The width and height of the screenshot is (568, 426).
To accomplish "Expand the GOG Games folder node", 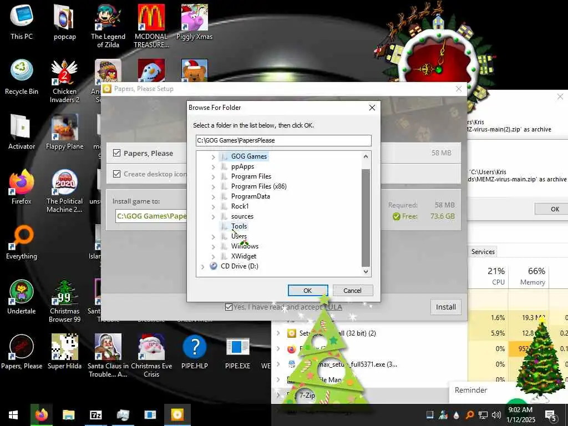I will click(214, 157).
